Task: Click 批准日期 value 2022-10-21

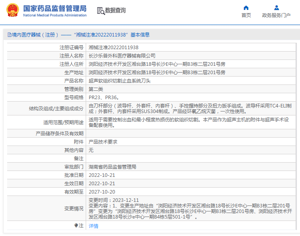Action: 102,175
